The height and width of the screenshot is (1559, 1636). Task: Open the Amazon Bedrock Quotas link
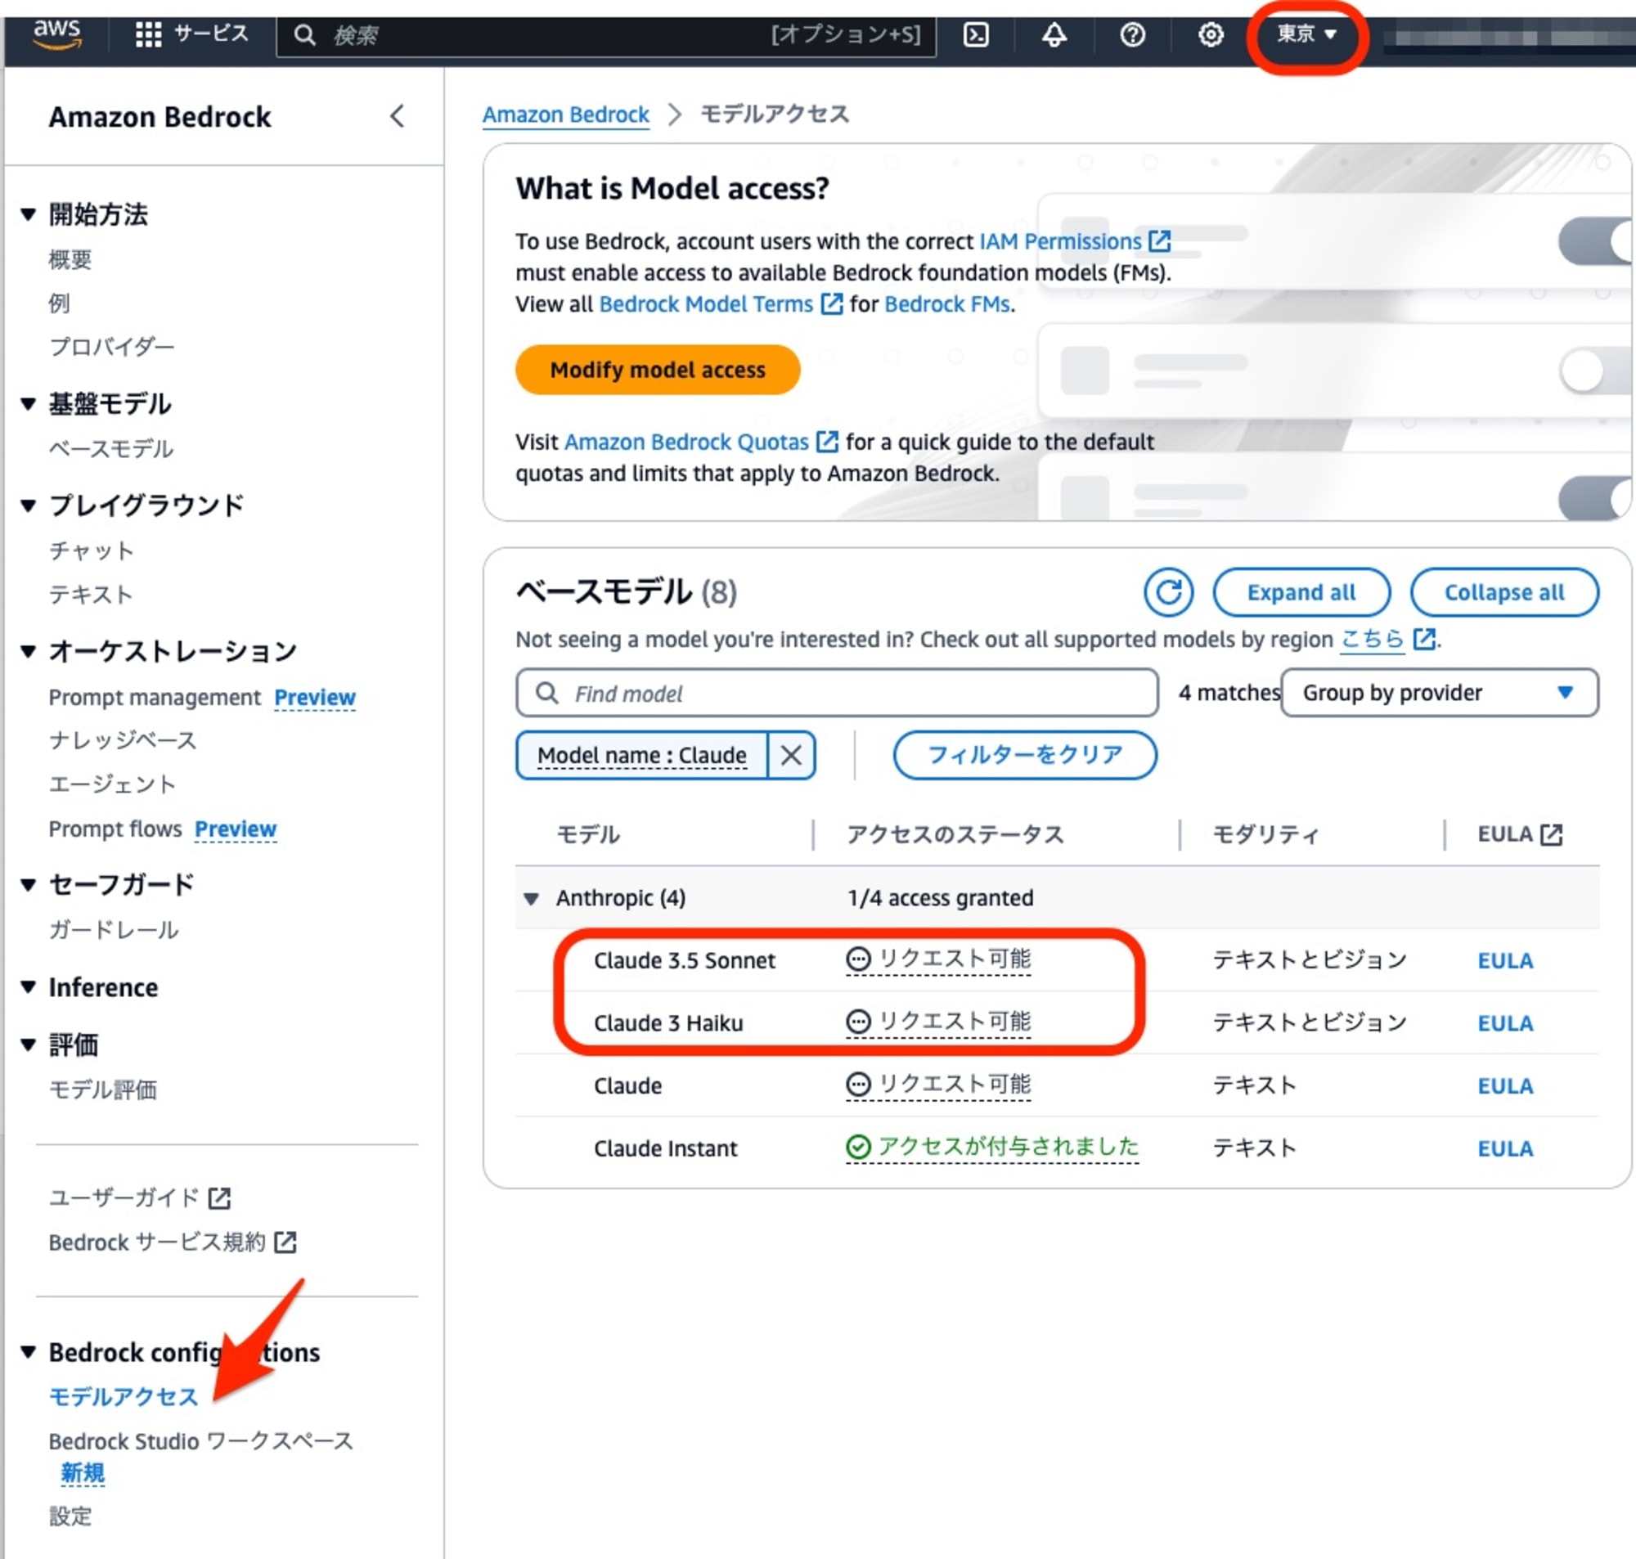(686, 441)
